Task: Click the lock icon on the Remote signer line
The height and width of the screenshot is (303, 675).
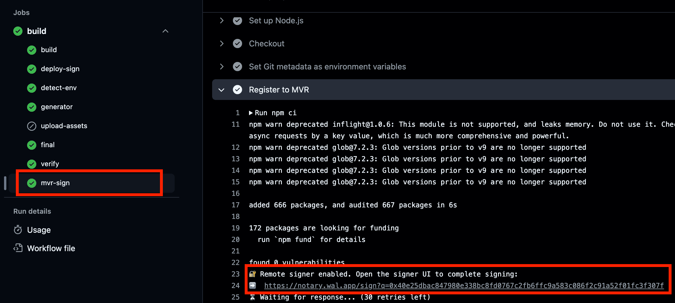Action: pyautogui.click(x=252, y=274)
